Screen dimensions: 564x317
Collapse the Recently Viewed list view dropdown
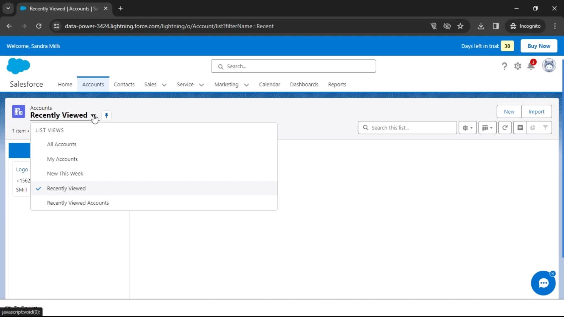pos(93,116)
